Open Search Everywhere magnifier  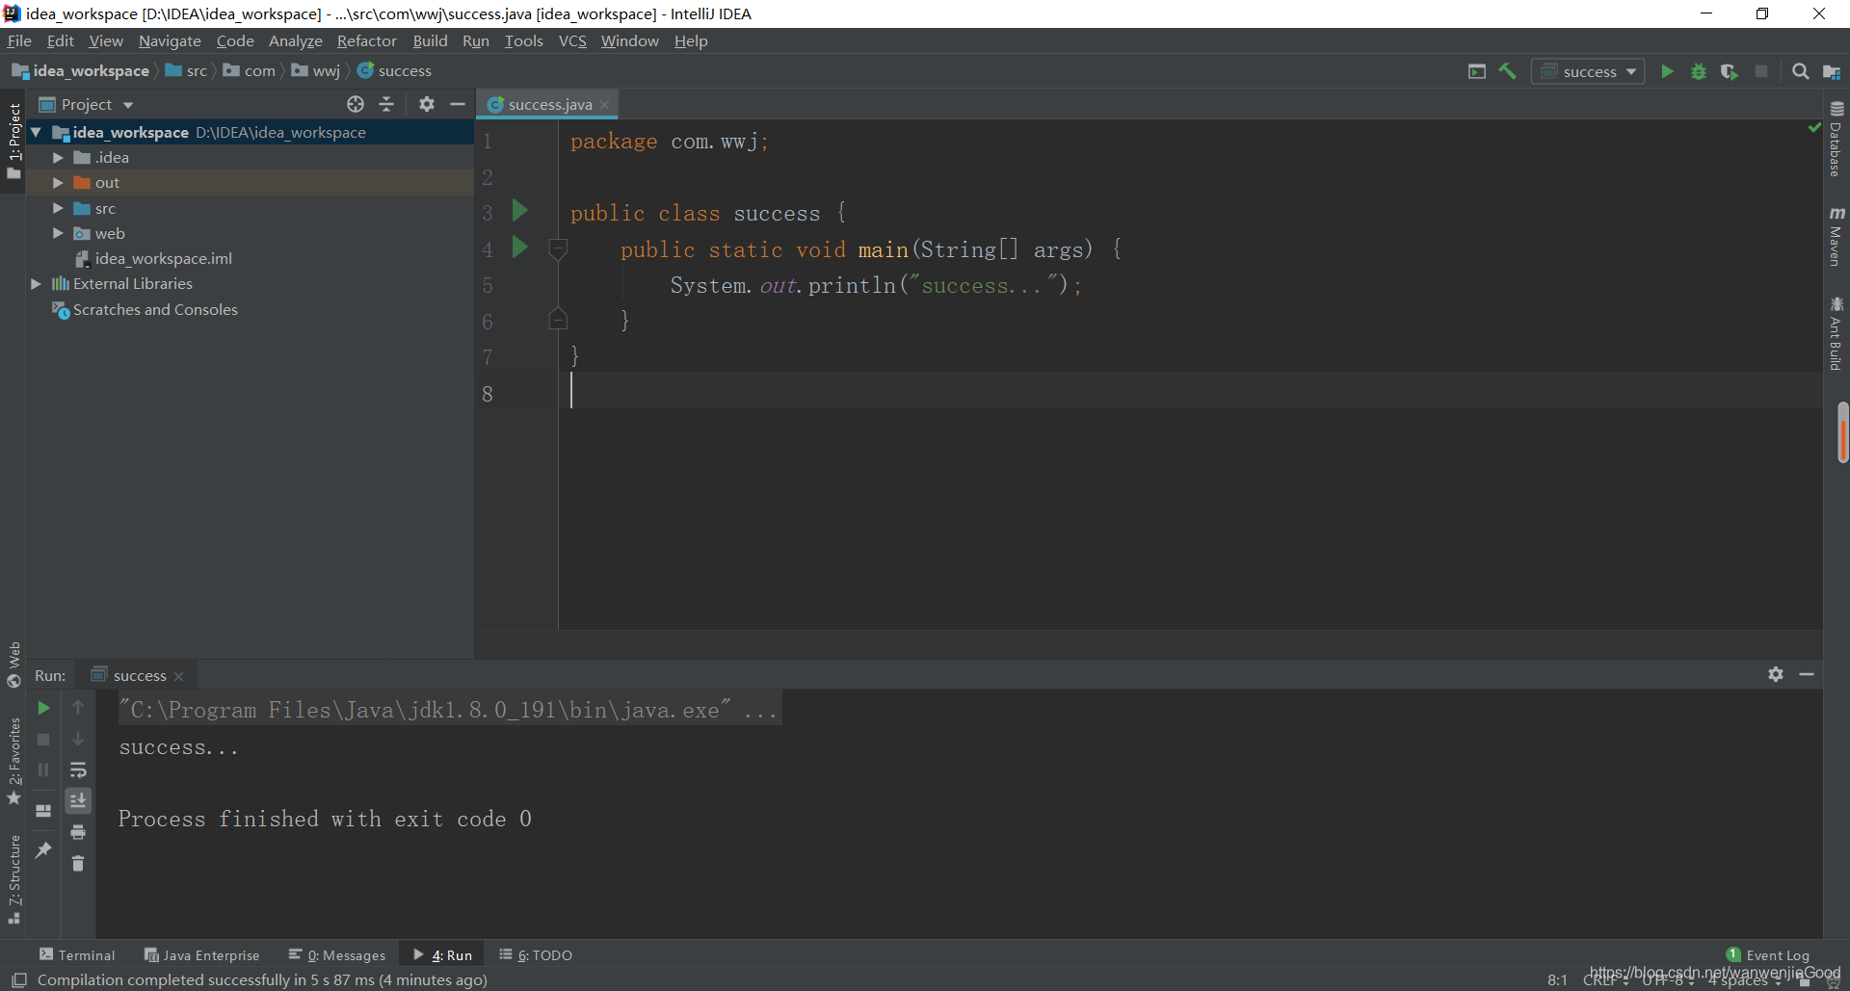[x=1800, y=71]
